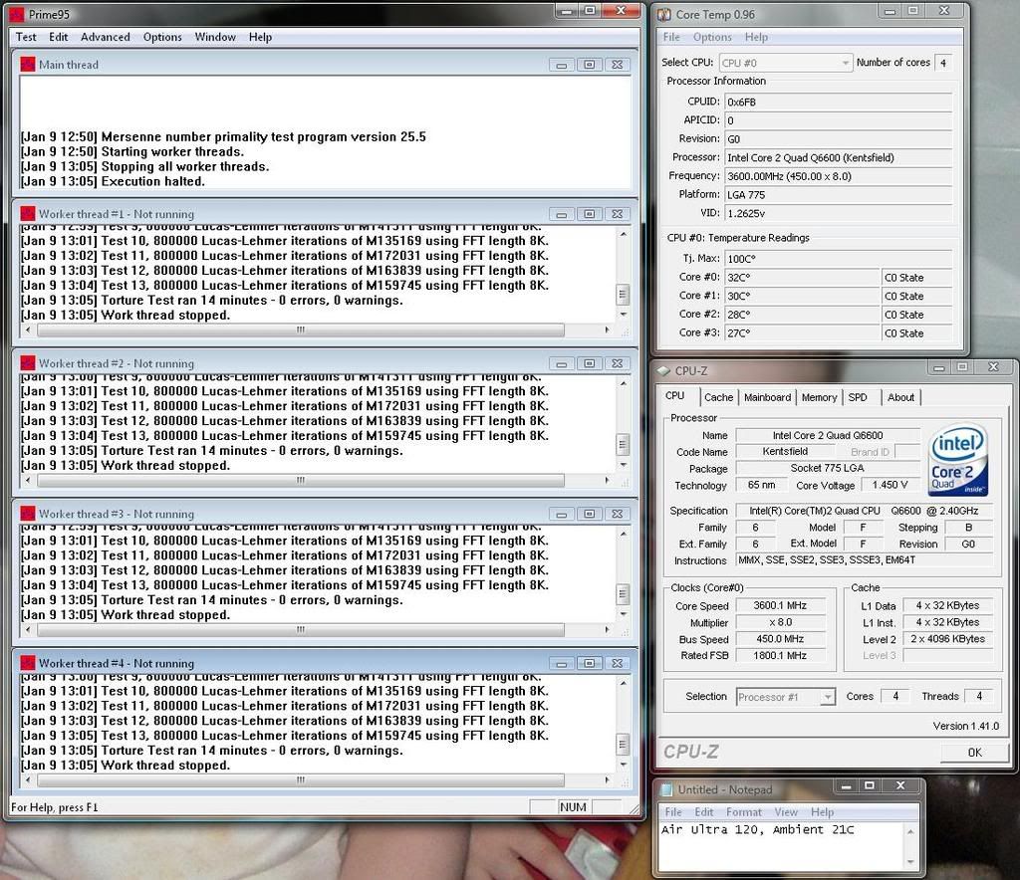Screen dimensions: 1020x880
Task: Open the File menu in Core Temp
Action: click(x=671, y=37)
